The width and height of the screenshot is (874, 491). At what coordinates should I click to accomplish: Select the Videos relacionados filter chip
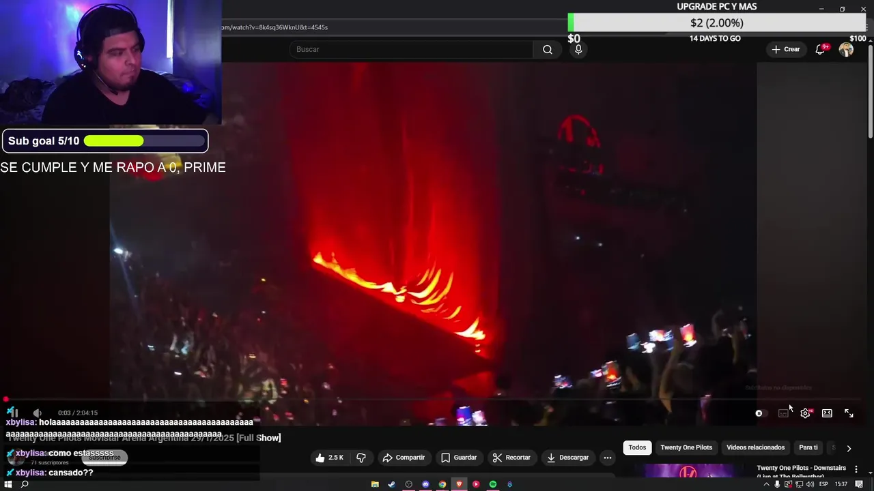tap(755, 447)
